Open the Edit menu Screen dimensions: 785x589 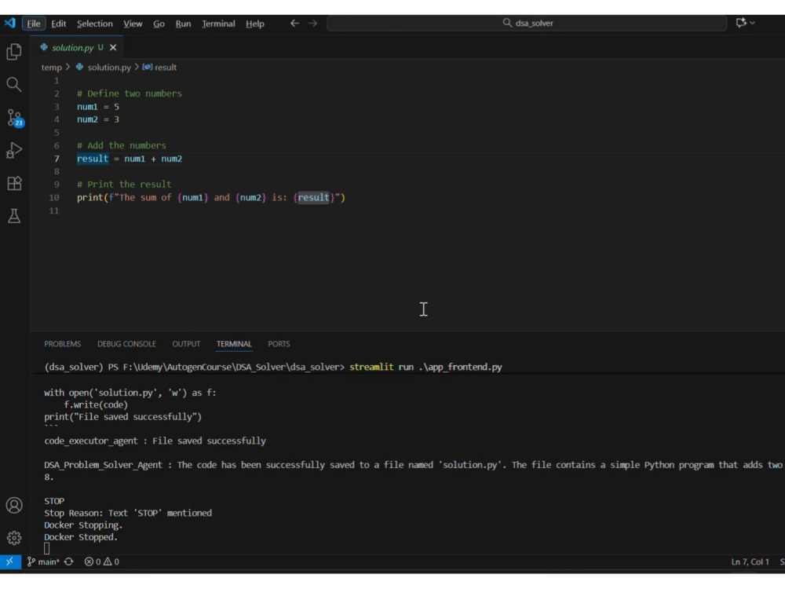[x=59, y=24]
